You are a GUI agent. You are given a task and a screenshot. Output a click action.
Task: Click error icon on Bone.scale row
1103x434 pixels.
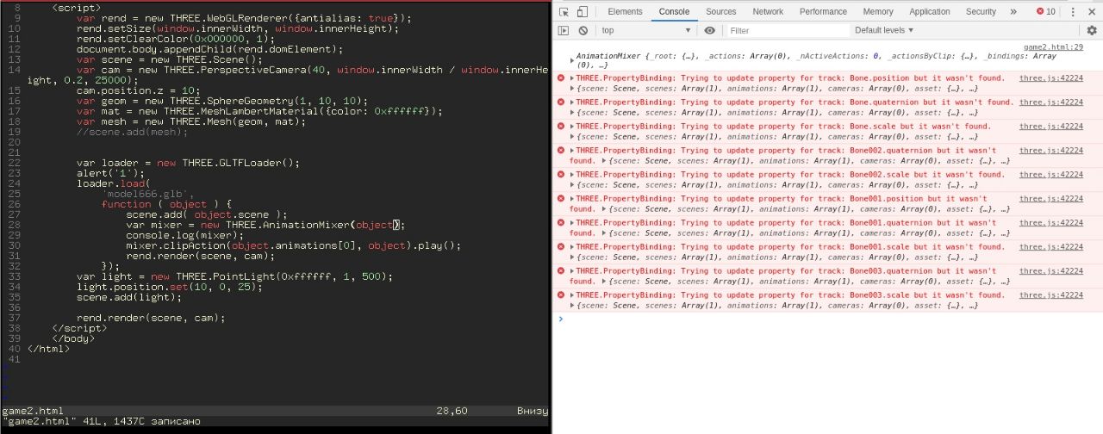coord(561,127)
